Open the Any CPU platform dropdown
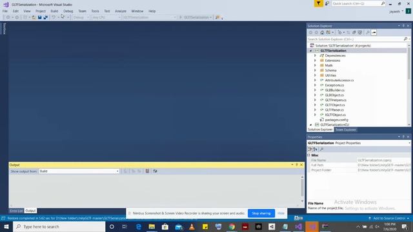The height and width of the screenshot is (232, 413). [x=106, y=17]
